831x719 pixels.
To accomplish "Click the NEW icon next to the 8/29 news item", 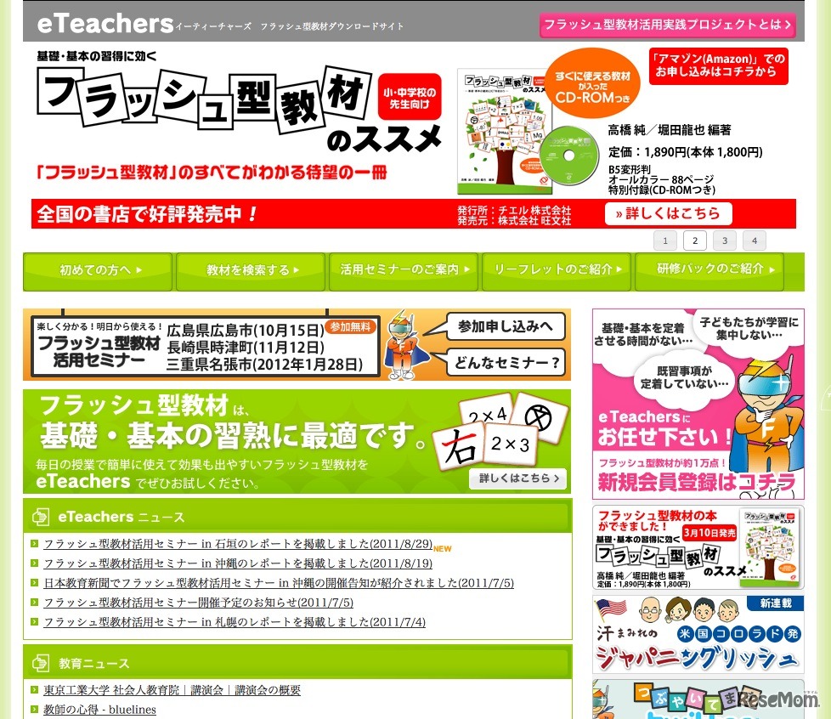I will [x=442, y=549].
